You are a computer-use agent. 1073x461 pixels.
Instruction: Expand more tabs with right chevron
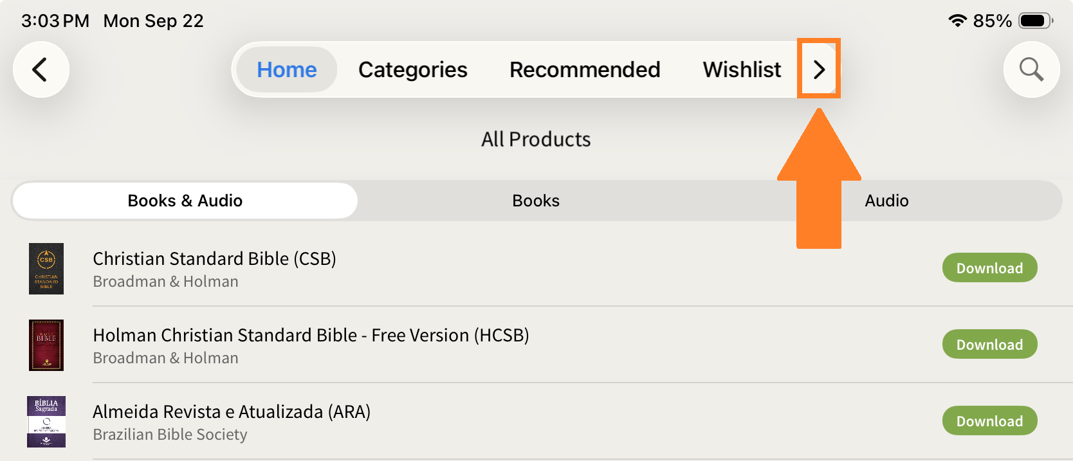tap(819, 69)
